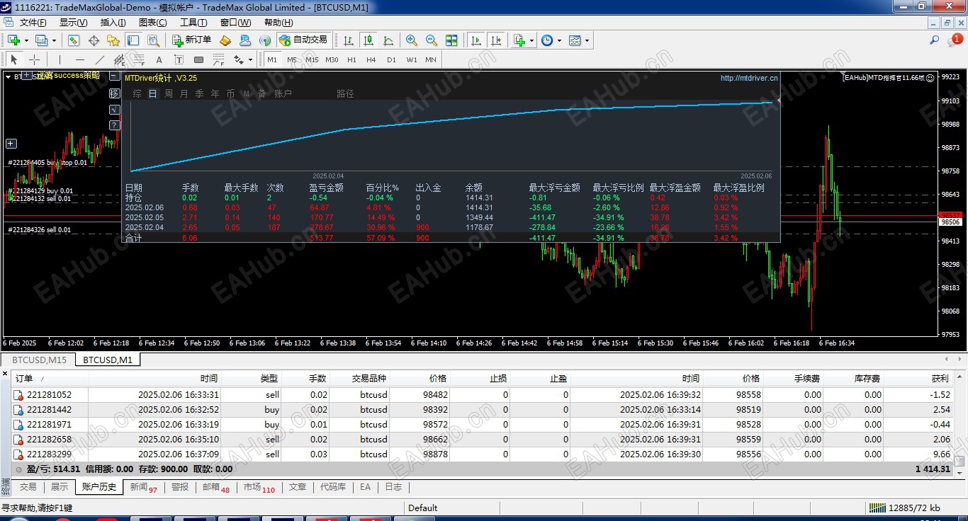The height and width of the screenshot is (521, 968).
Task: Select the crosshair tool
Action: click(33, 60)
